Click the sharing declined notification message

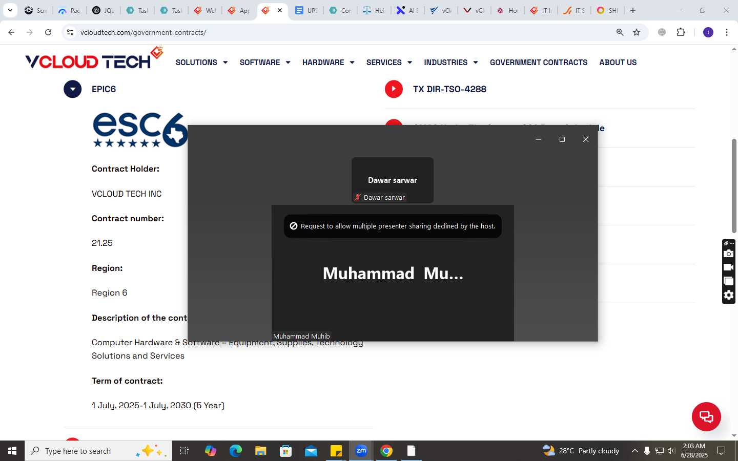tap(393, 226)
